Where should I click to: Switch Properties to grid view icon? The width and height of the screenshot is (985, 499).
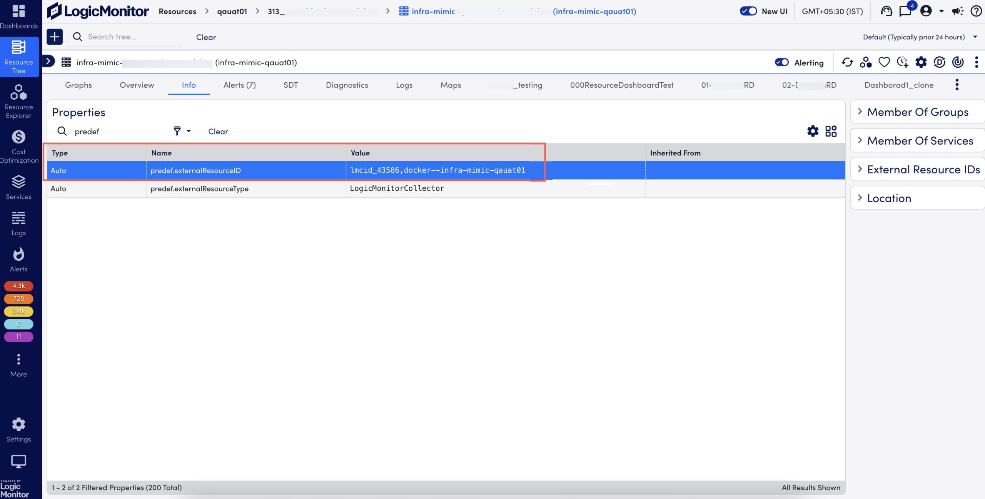[831, 131]
